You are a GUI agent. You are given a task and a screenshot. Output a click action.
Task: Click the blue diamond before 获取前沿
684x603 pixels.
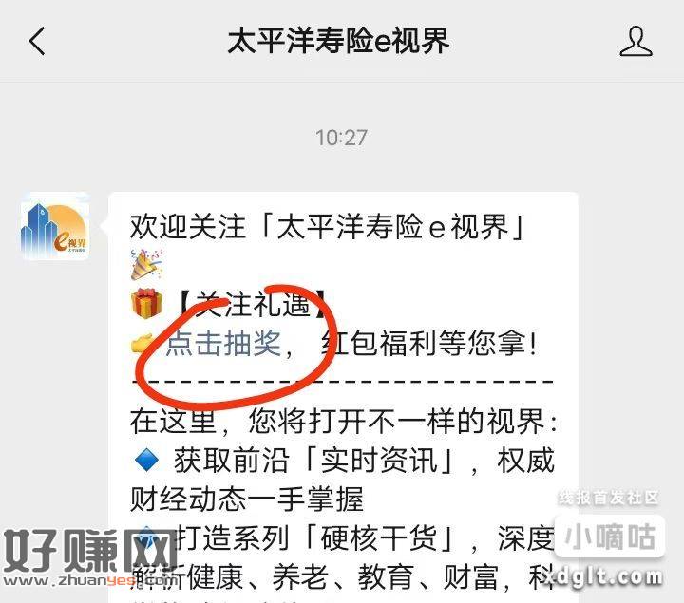click(146, 461)
